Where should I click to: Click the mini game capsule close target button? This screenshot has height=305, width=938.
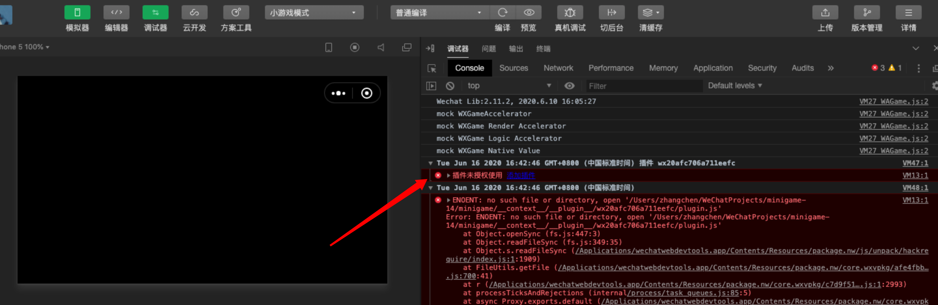click(x=367, y=93)
